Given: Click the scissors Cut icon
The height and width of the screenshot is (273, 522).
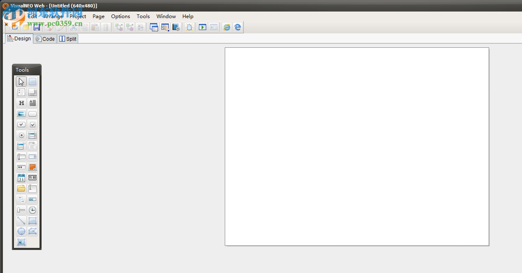Looking at the screenshot, I should coord(74,27).
